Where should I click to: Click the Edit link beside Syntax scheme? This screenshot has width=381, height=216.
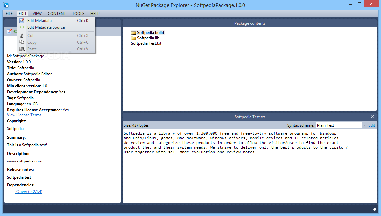coord(372,125)
